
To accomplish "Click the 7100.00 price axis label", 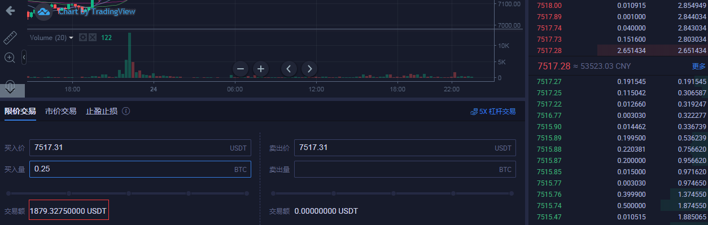I will point(509,4).
